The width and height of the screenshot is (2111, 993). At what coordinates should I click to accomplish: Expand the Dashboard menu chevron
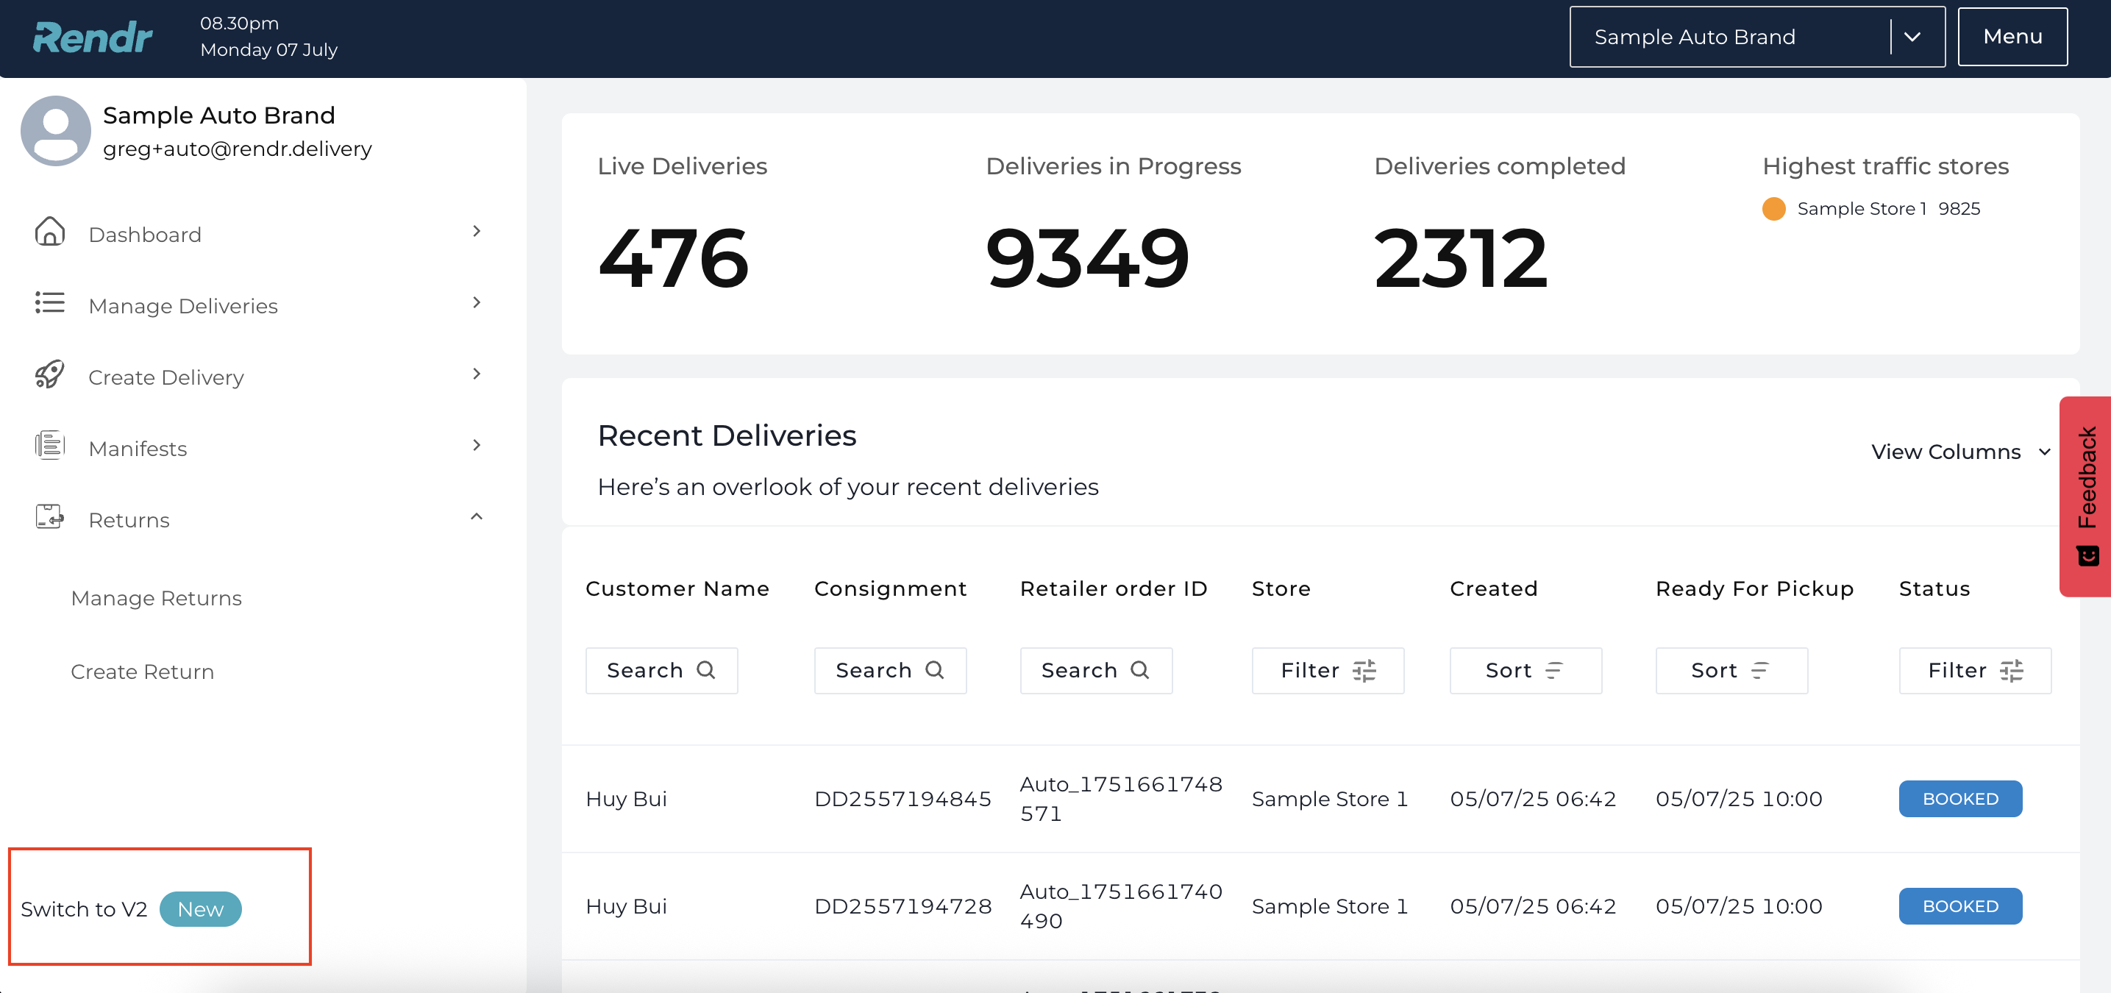(477, 231)
